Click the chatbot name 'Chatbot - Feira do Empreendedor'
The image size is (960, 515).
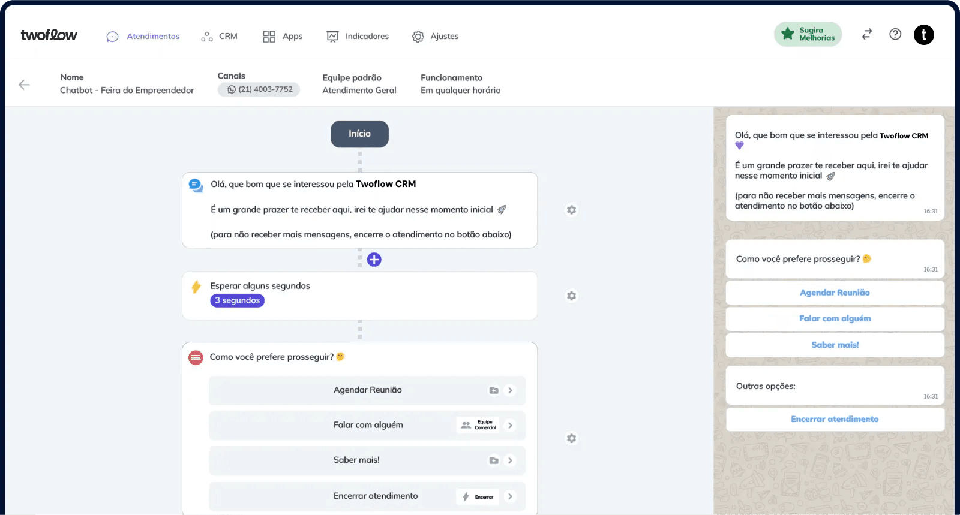point(127,91)
